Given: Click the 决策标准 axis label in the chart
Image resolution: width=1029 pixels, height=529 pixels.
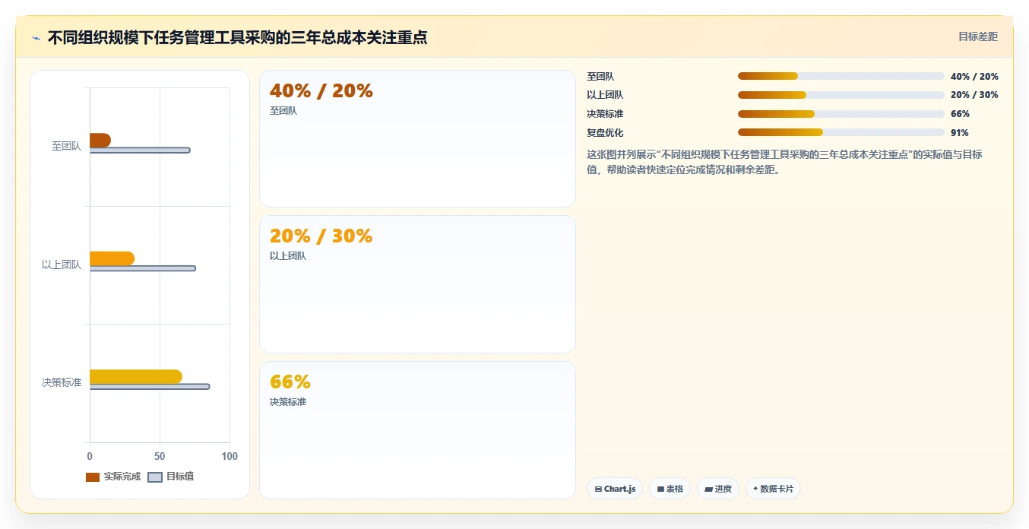Looking at the screenshot, I should coord(62,382).
